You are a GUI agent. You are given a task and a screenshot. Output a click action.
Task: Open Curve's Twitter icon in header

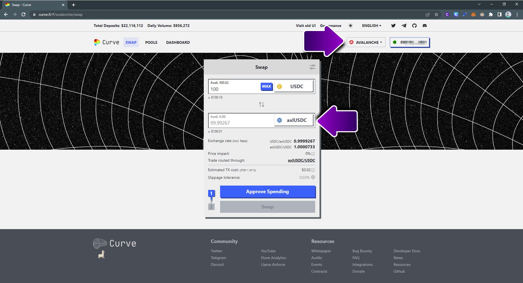393,26
